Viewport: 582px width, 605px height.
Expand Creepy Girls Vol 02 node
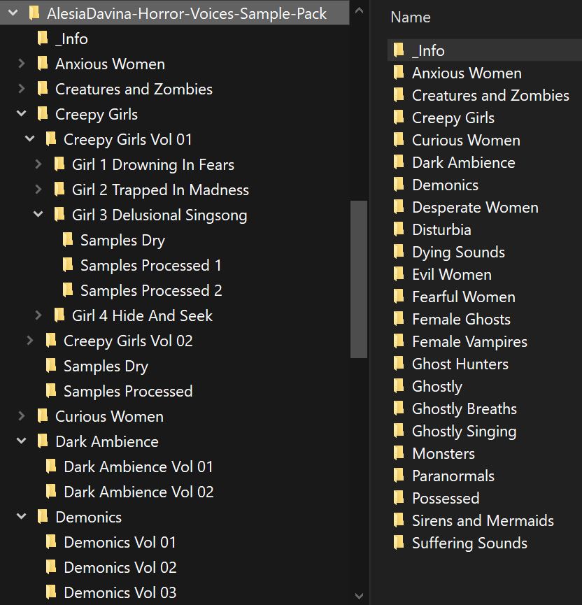(x=29, y=341)
